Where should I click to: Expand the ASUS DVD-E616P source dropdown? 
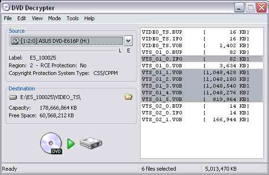click(x=128, y=41)
